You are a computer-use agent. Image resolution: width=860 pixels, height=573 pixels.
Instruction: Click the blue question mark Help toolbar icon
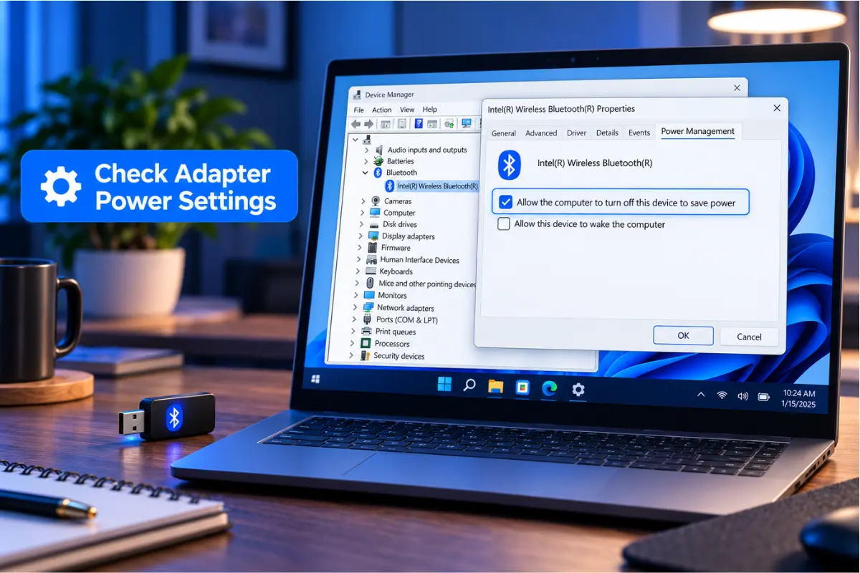click(419, 123)
